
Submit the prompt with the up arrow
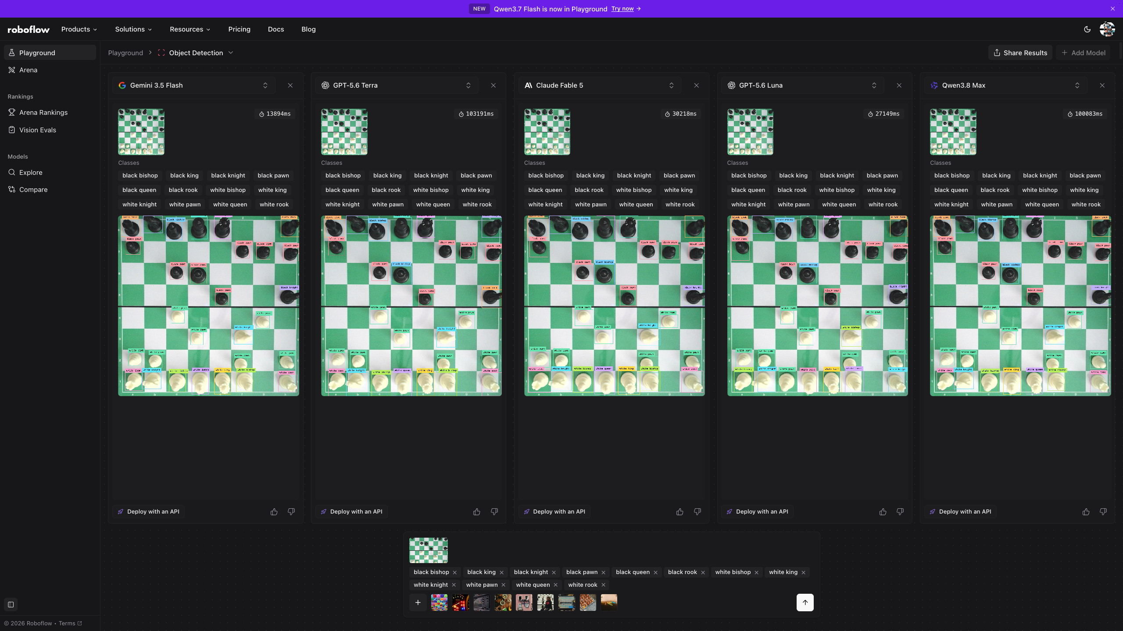click(805, 603)
